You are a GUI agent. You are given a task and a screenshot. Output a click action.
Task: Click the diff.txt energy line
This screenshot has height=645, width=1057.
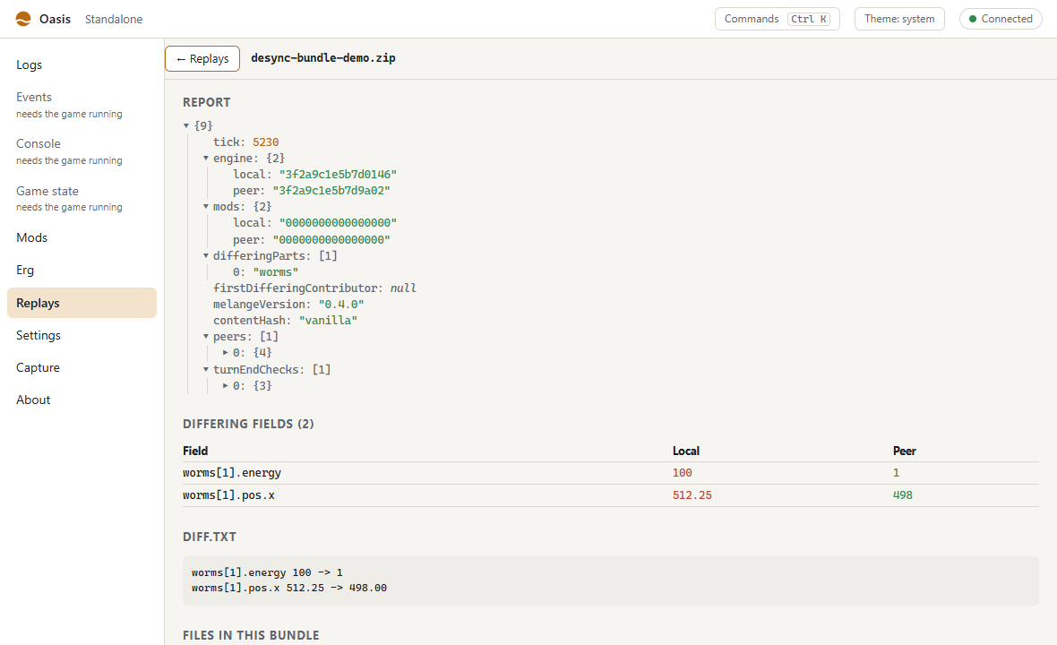(x=267, y=572)
